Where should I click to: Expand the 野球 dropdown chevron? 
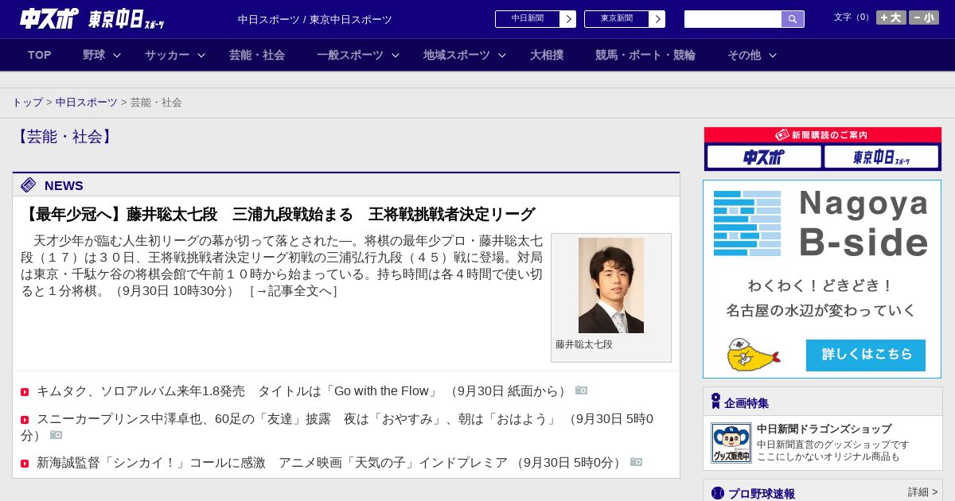[117, 55]
